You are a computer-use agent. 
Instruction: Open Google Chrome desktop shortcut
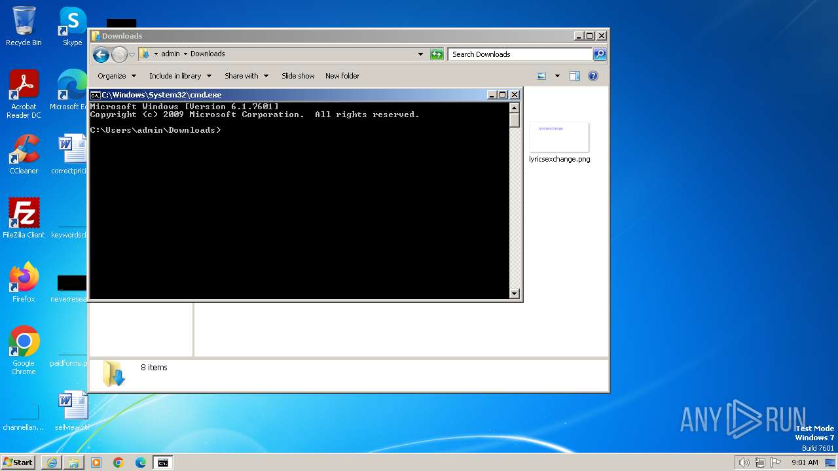pyautogui.click(x=24, y=351)
